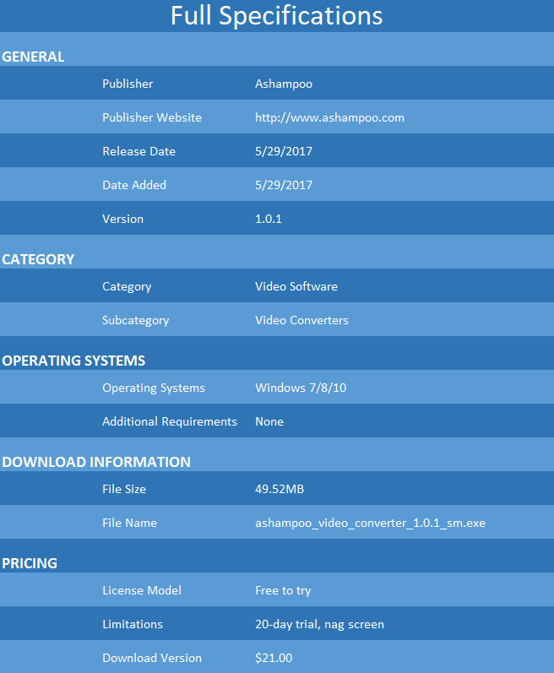
Task: Select the 'None' requirements value
Action: (x=269, y=421)
